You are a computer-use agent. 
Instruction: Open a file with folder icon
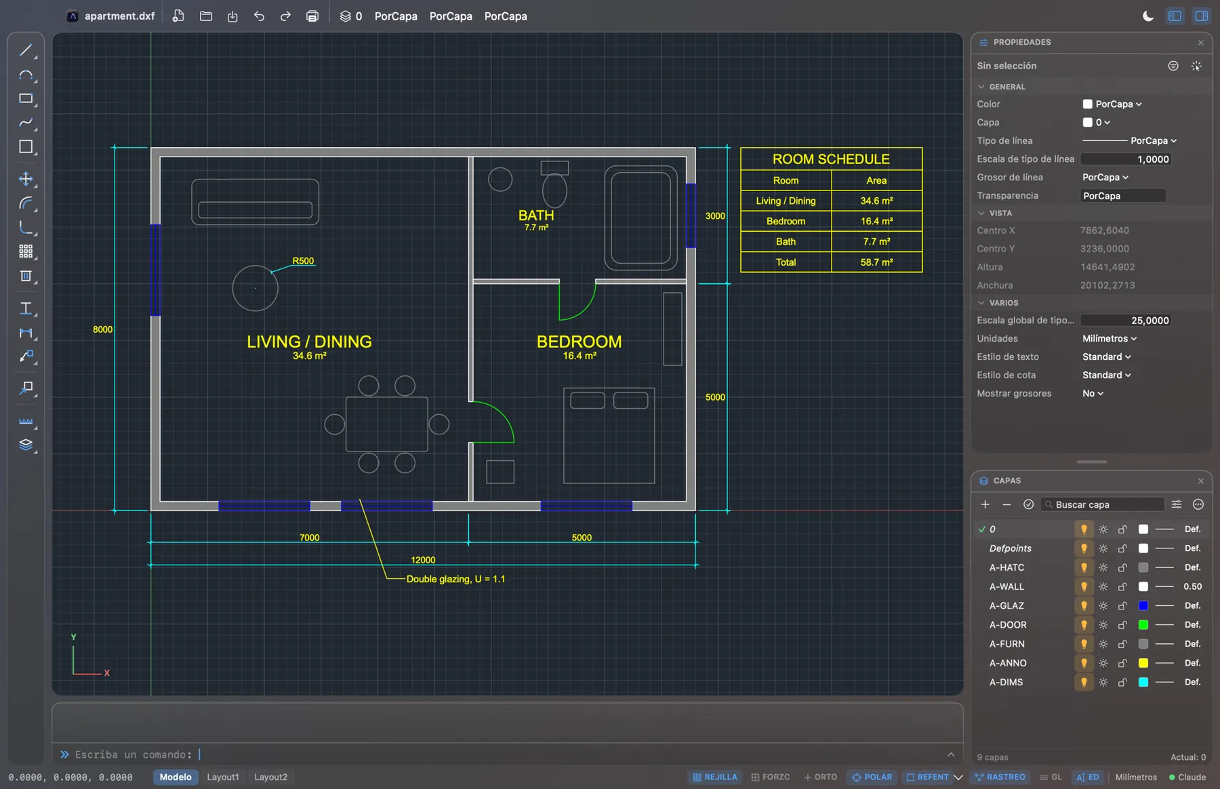pyautogui.click(x=206, y=16)
